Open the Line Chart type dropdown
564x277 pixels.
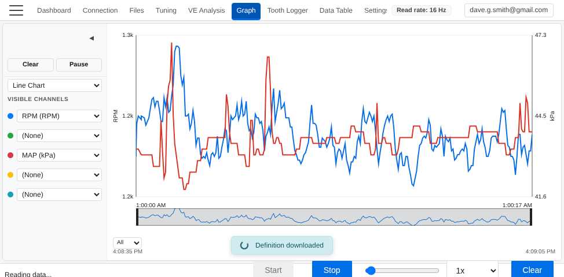coord(54,85)
